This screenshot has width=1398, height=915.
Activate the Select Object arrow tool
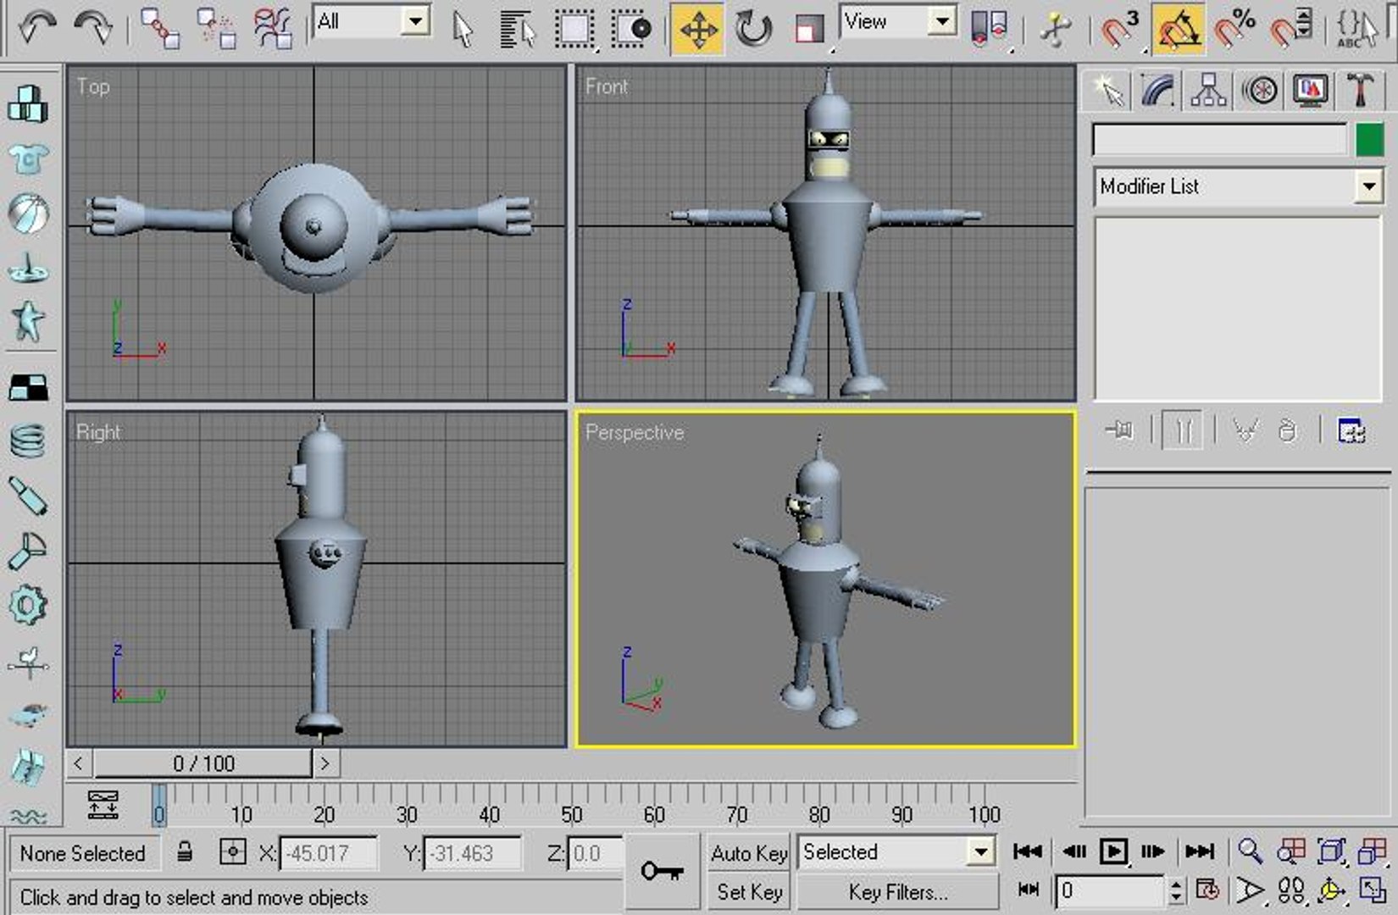(x=463, y=30)
